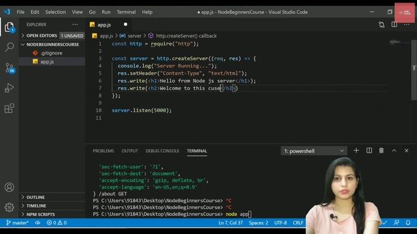Open the Search view in the activity bar

9,47
